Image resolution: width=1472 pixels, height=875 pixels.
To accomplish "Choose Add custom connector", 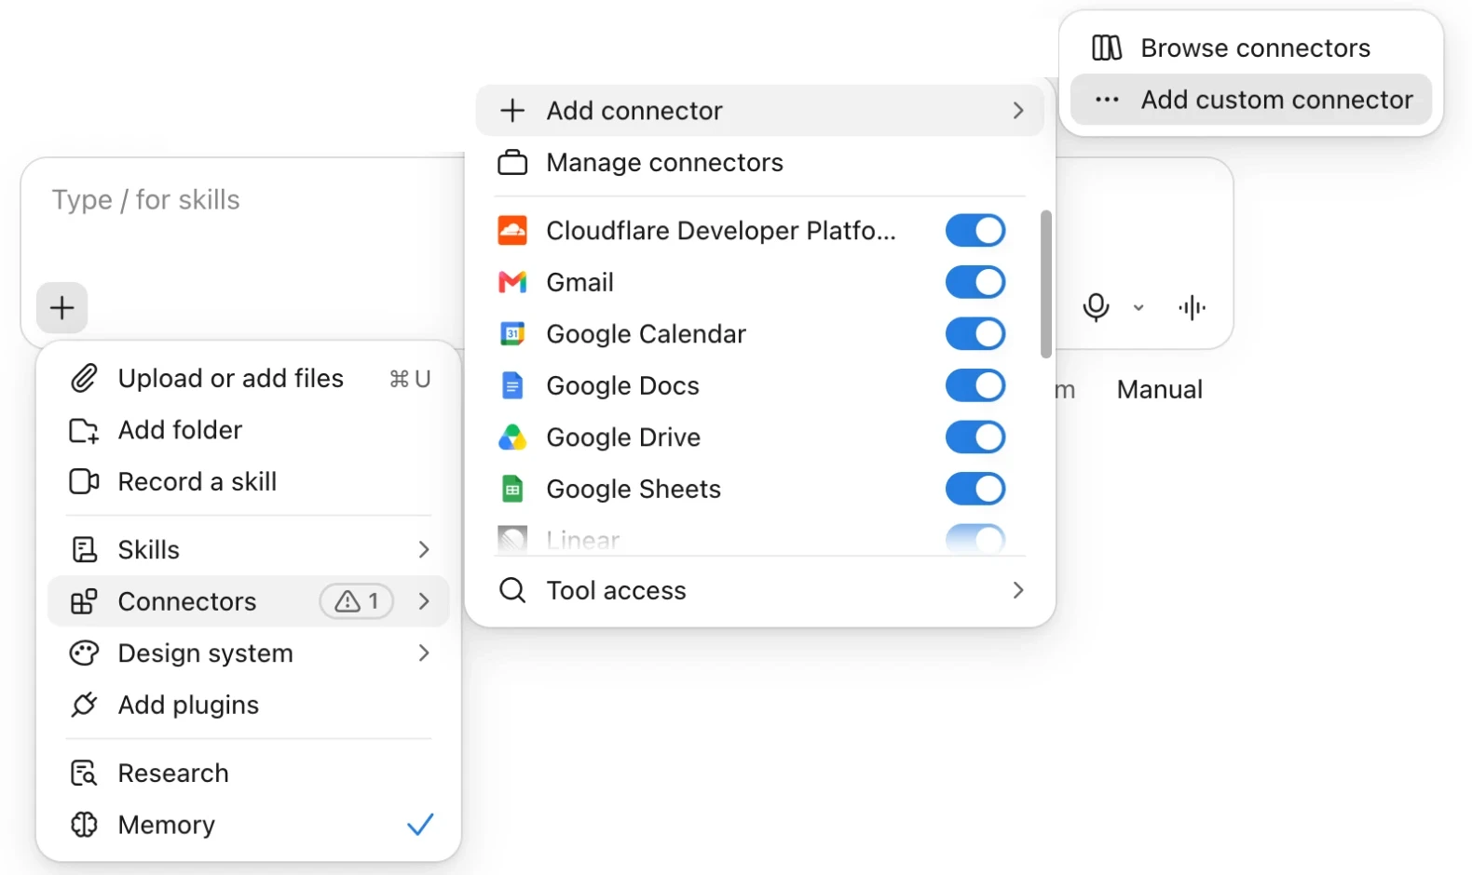I will 1251,100.
